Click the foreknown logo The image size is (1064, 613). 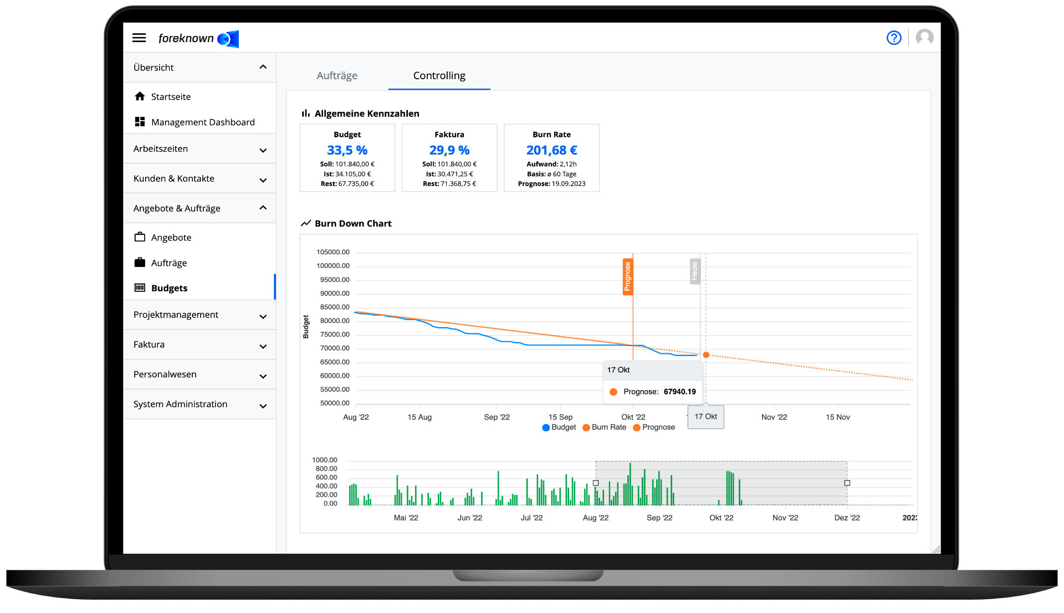[x=198, y=38]
